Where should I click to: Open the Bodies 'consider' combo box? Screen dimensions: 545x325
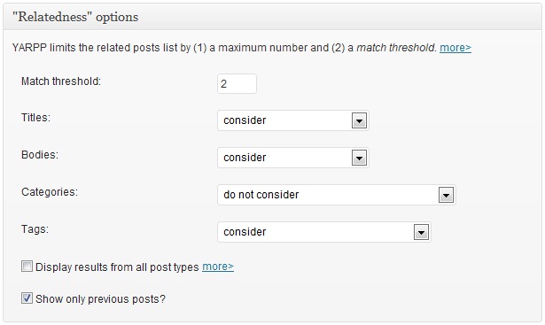293,158
